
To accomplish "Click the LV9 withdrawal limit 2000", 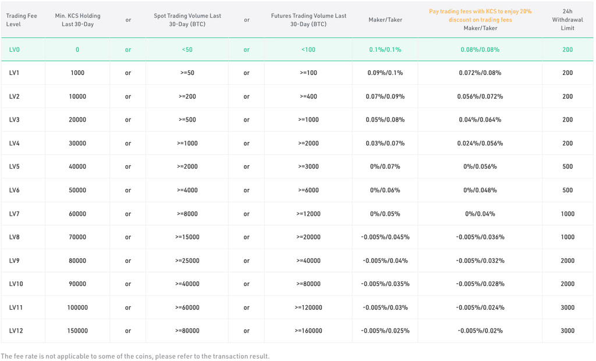I will 567,261.
